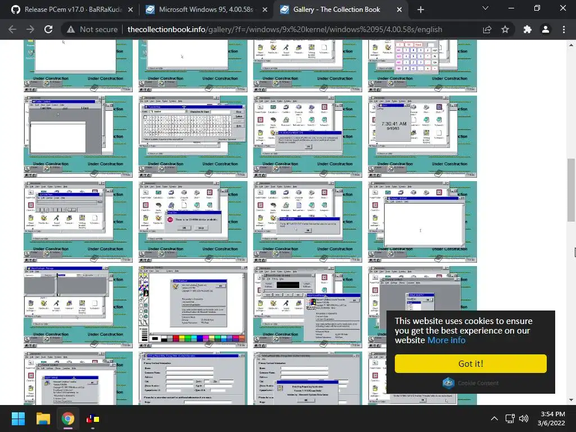The image size is (576, 432).
Task: Open the Character Map screenshot thumbnail
Action: point(193,137)
